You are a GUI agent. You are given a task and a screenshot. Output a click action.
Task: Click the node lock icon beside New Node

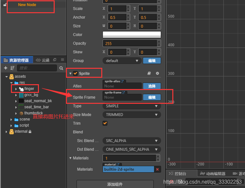pyautogui.click(x=5, y=5)
